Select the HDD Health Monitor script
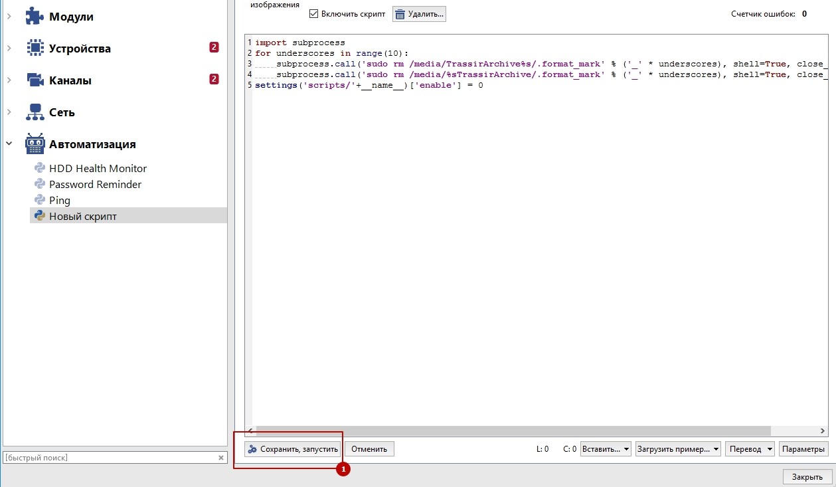Image resolution: width=836 pixels, height=487 pixels. point(98,169)
